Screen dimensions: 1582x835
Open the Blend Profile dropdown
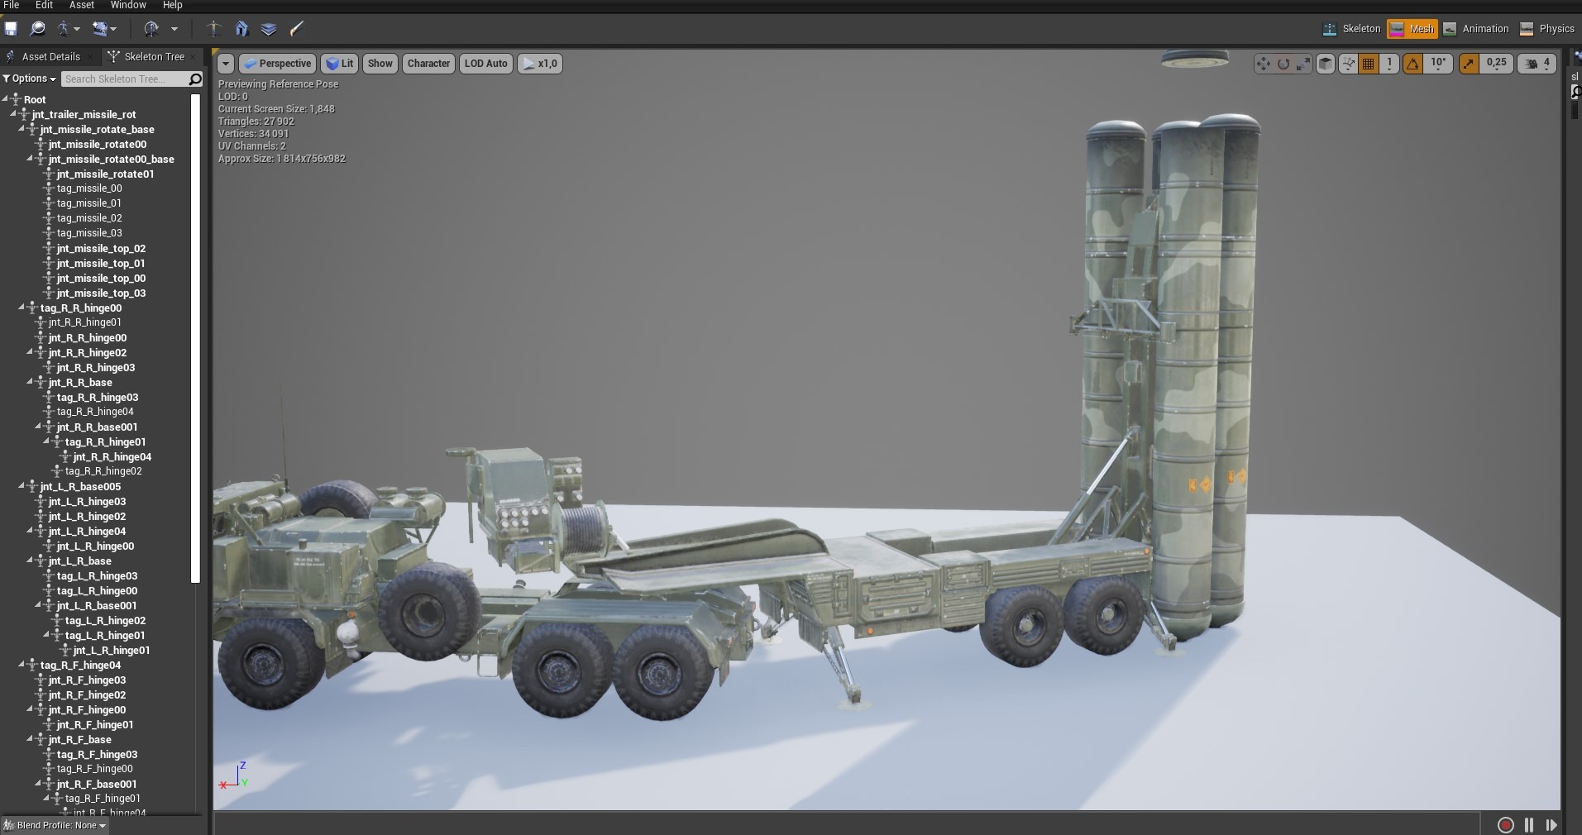click(56, 825)
